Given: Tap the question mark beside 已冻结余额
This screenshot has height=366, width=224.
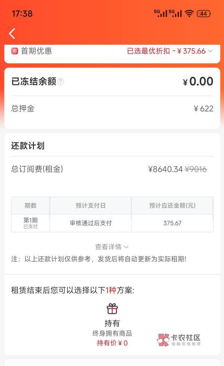Looking at the screenshot, I should click(60, 82).
